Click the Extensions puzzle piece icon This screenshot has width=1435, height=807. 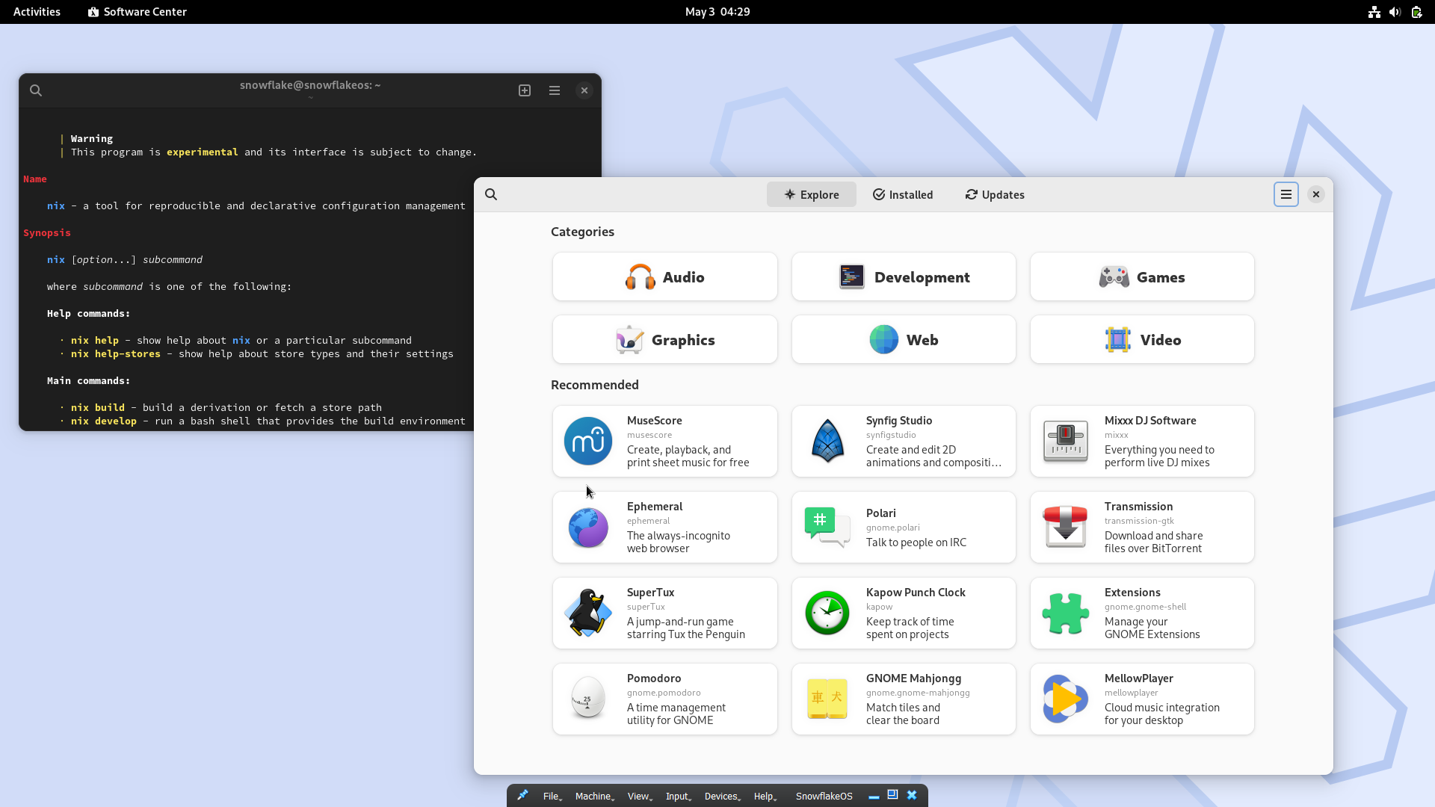pyautogui.click(x=1065, y=613)
